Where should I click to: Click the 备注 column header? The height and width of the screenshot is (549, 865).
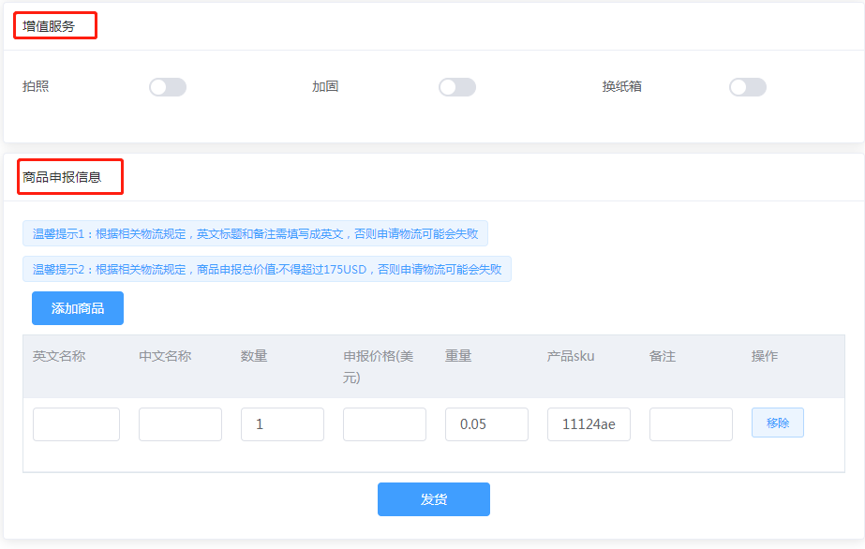coord(662,356)
